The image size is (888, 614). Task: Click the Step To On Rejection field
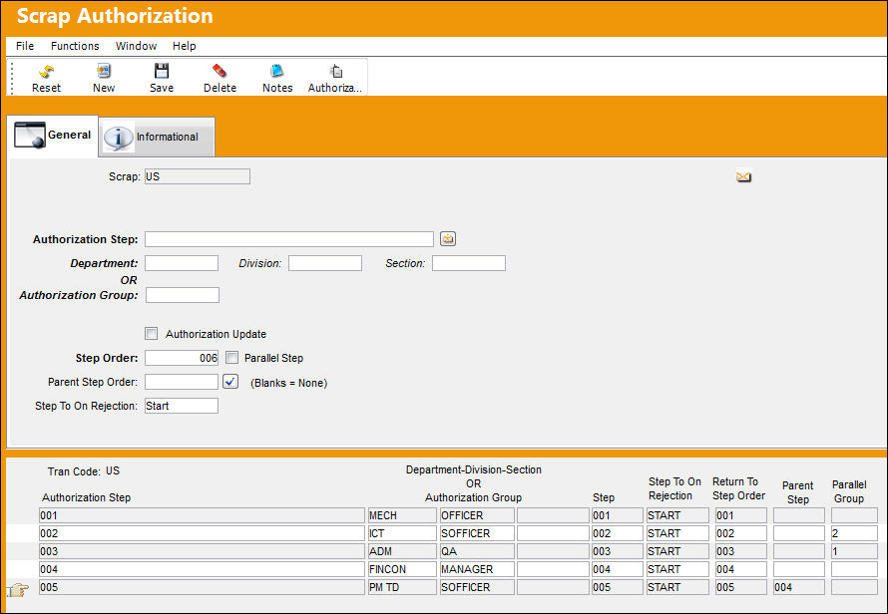pos(182,406)
